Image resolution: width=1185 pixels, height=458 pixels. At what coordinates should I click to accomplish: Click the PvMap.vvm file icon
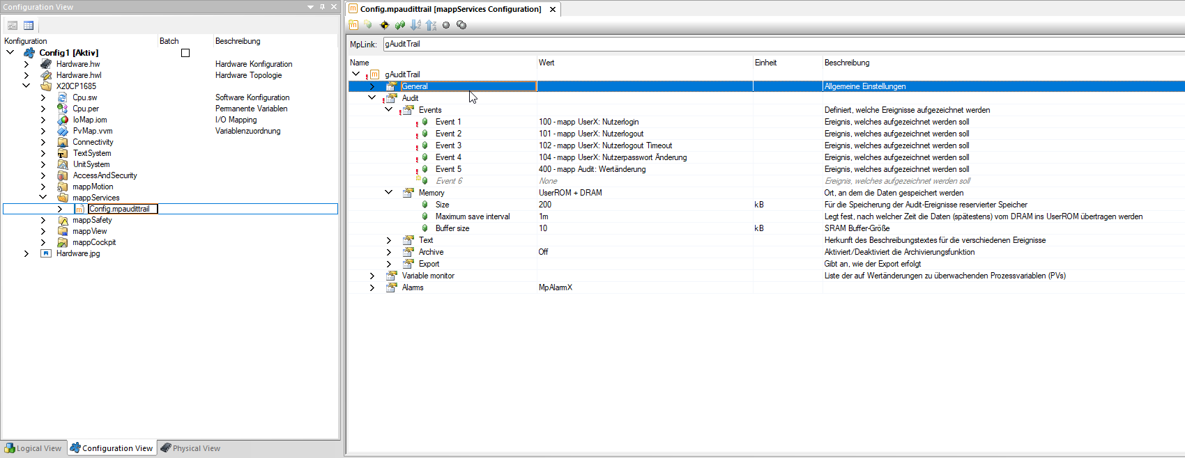pyautogui.click(x=63, y=131)
